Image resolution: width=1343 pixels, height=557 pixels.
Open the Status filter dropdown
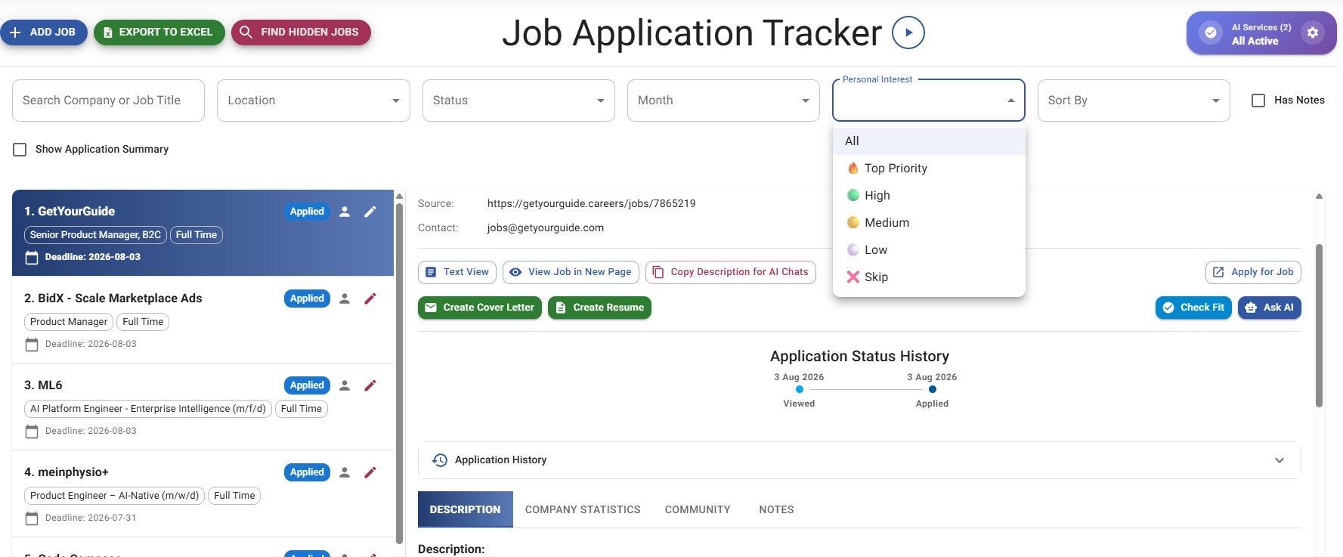[518, 101]
